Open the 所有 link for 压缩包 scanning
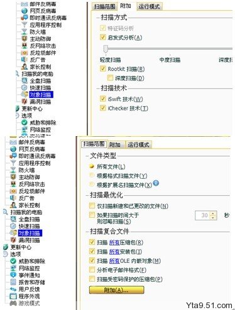The height and width of the screenshot is (310, 235). tap(114, 242)
